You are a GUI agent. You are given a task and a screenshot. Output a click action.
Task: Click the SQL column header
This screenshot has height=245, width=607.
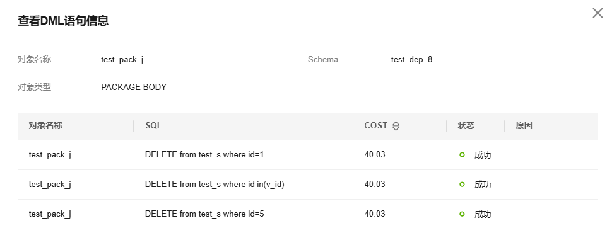coord(154,125)
